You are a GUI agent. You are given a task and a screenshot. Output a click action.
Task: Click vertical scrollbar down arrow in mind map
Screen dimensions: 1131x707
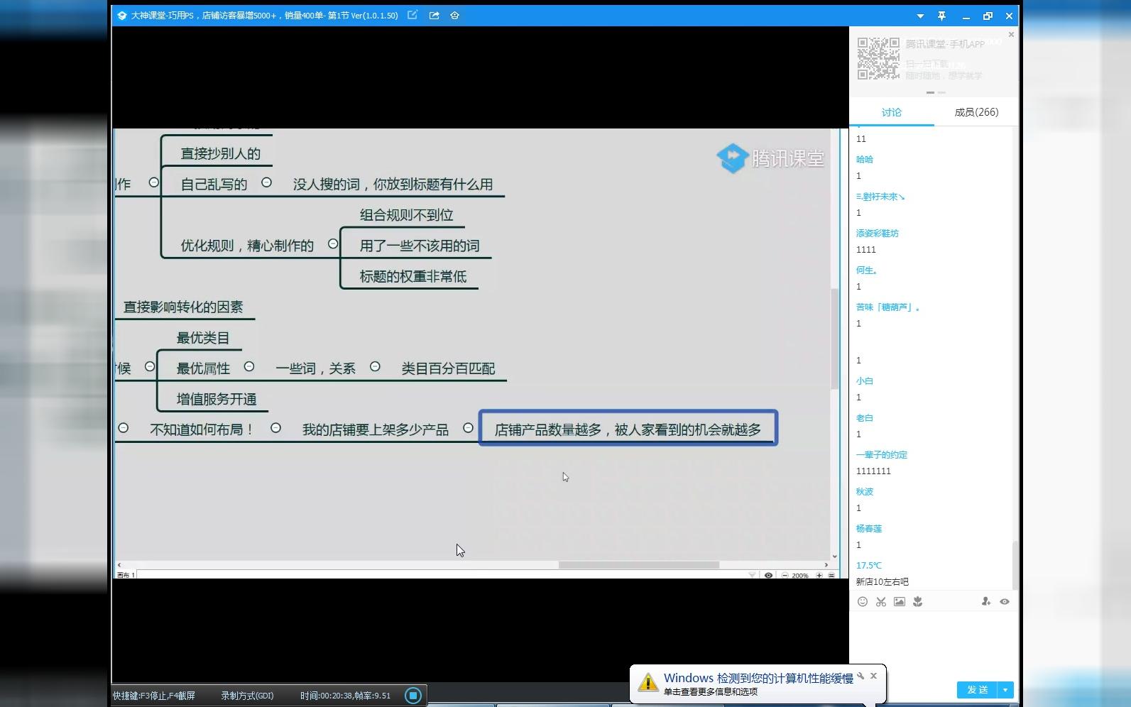pyautogui.click(x=834, y=557)
